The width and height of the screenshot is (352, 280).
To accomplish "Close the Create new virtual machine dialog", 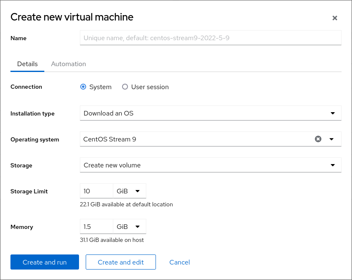I will point(334,18).
